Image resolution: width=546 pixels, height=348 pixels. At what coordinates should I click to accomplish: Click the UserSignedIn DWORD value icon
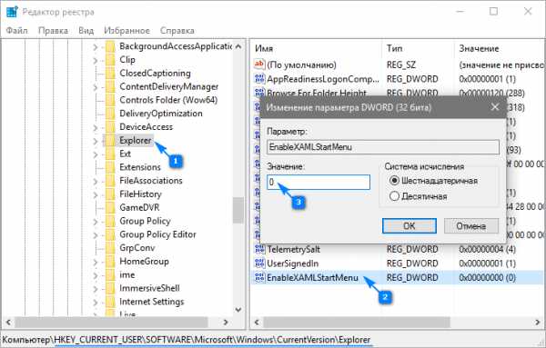coord(259,263)
